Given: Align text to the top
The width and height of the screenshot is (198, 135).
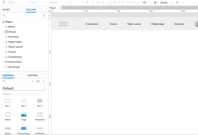Looking at the screenshot, I should pos(128,2).
